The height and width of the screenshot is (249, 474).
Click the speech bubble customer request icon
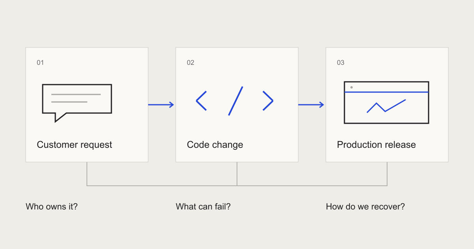point(77,103)
